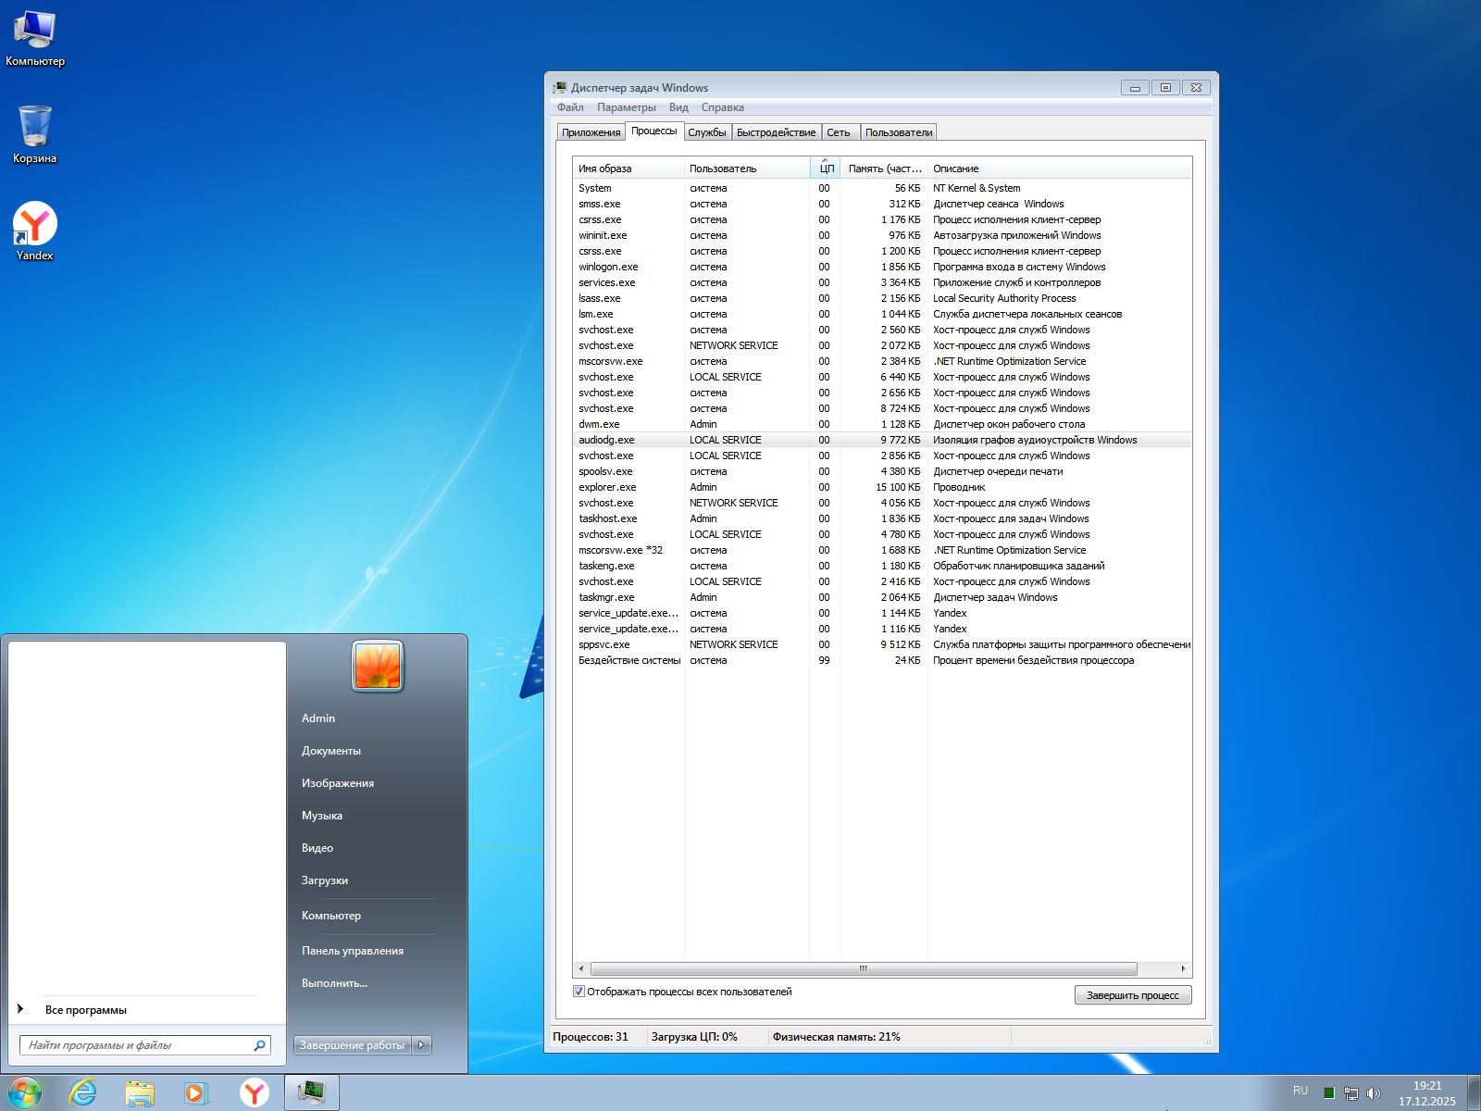This screenshot has height=1111, width=1481.
Task: Open Internet Explorer from the taskbar
Action: coord(83,1092)
